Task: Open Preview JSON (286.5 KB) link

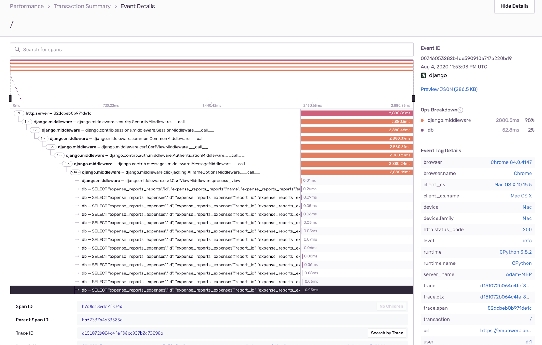Action: point(449,89)
